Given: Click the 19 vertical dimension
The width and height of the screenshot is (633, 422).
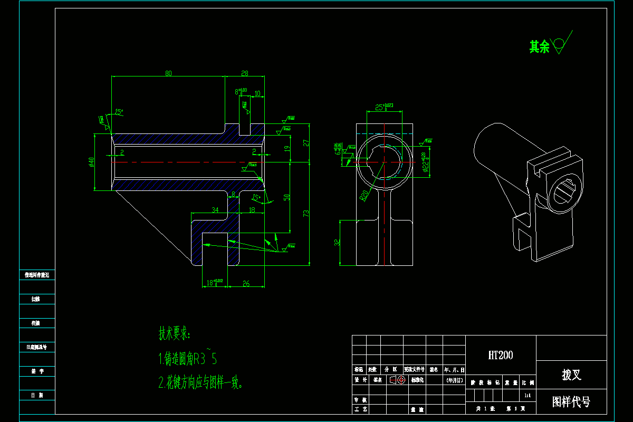Looking at the screenshot, I should click(x=287, y=149).
